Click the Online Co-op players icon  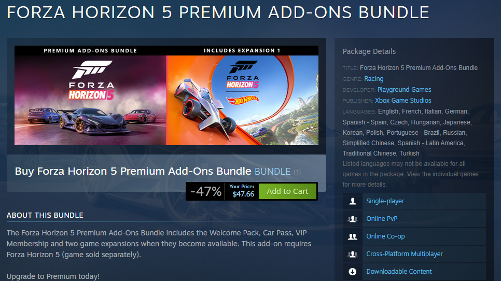353,236
